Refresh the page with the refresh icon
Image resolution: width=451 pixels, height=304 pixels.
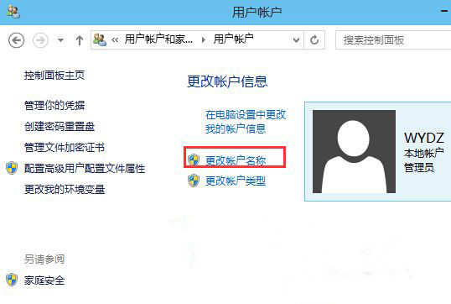[314, 40]
